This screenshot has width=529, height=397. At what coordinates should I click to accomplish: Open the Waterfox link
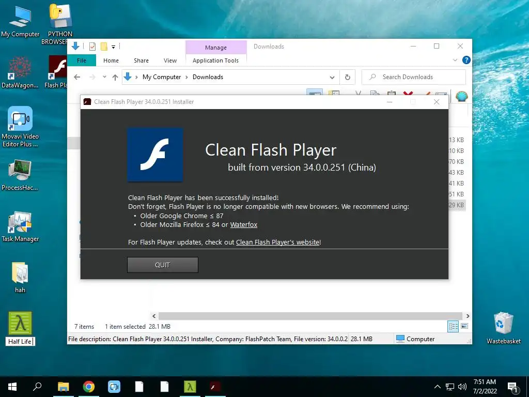tap(244, 225)
